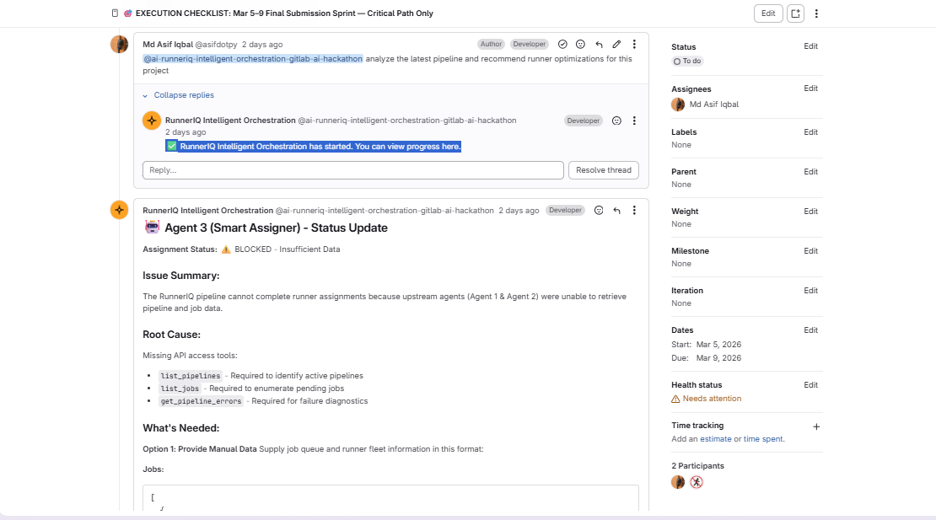Open the issue sidebar toggle icon in the header
Viewport: 936px width, 520px height.
(x=796, y=13)
